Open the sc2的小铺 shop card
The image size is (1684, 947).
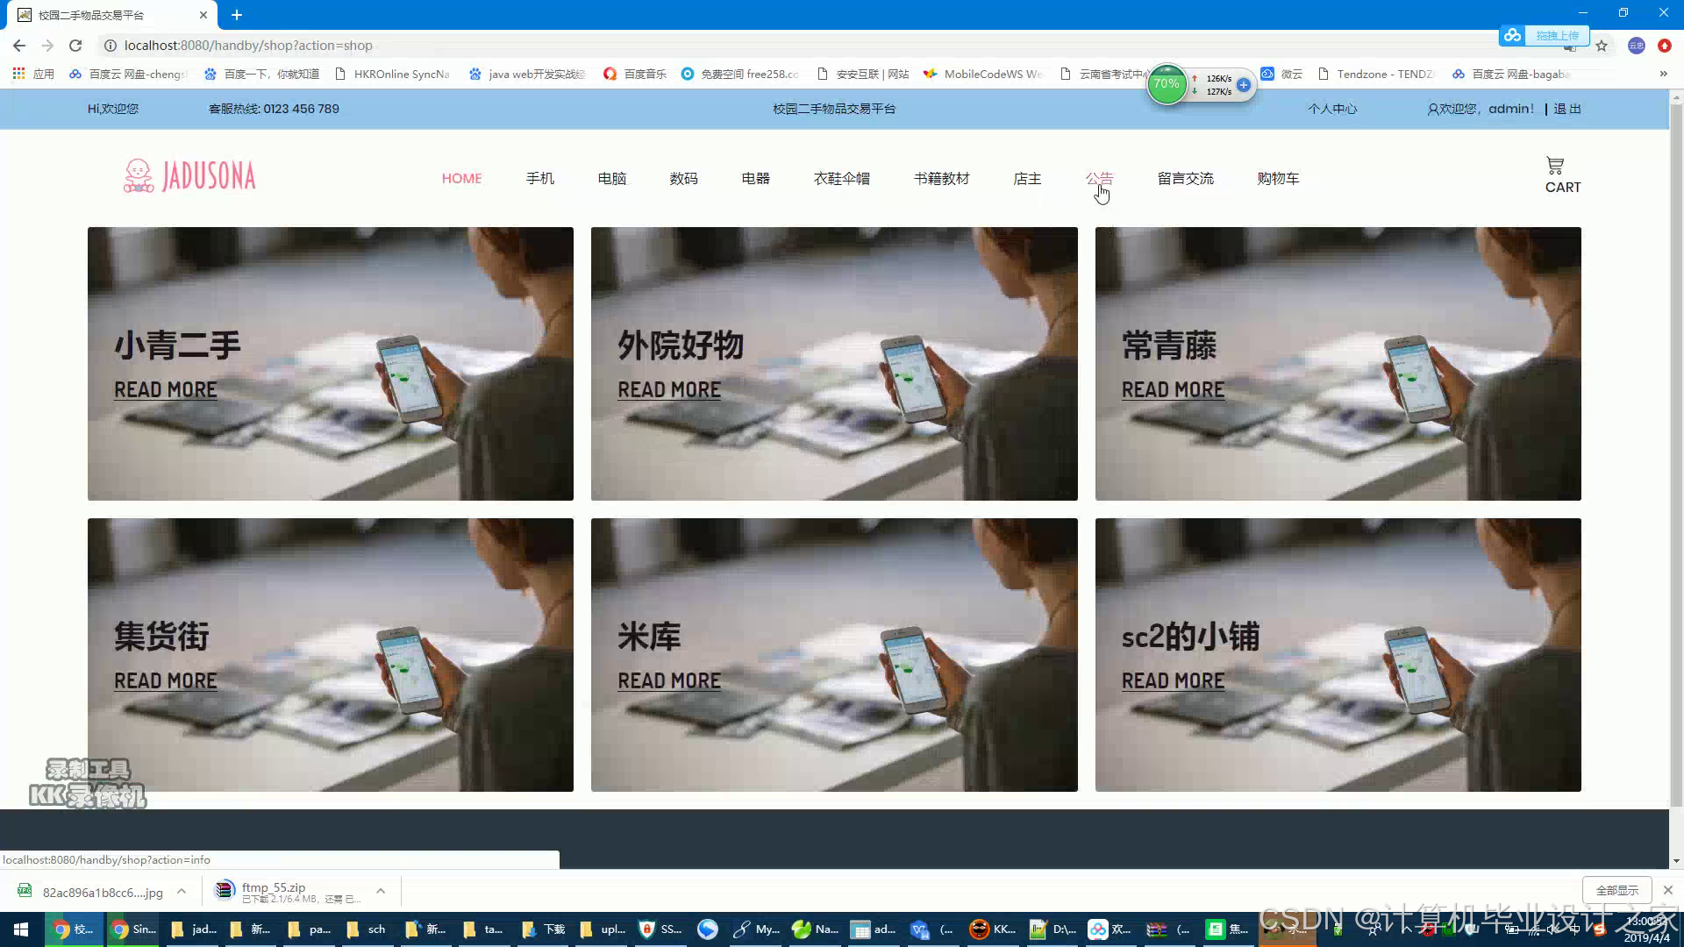coord(1189,637)
